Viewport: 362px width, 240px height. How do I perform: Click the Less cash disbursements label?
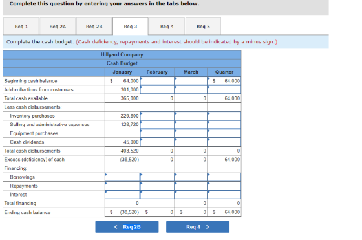click(x=33, y=107)
